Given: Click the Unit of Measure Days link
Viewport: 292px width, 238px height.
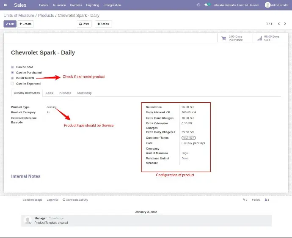Looking at the screenshot, I should coord(185,153).
